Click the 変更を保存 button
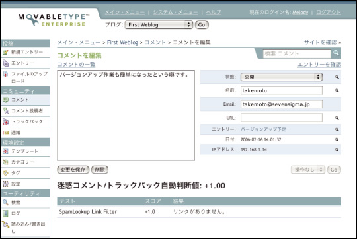 coord(73,170)
